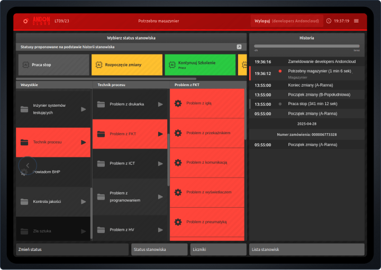The height and width of the screenshot is (270, 381).
Task: Expand Problem z ICT subcategory arrow
Action: coord(160,163)
